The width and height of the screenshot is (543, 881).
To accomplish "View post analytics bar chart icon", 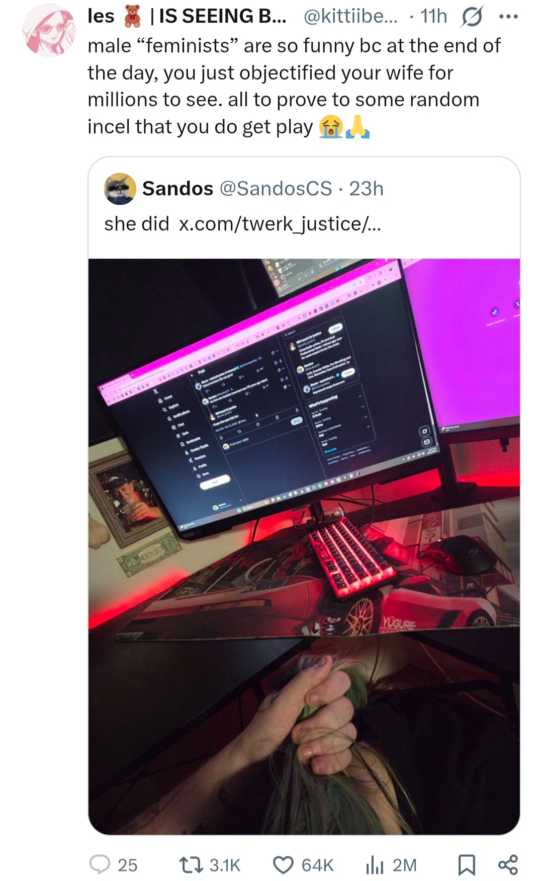I will click(x=375, y=865).
